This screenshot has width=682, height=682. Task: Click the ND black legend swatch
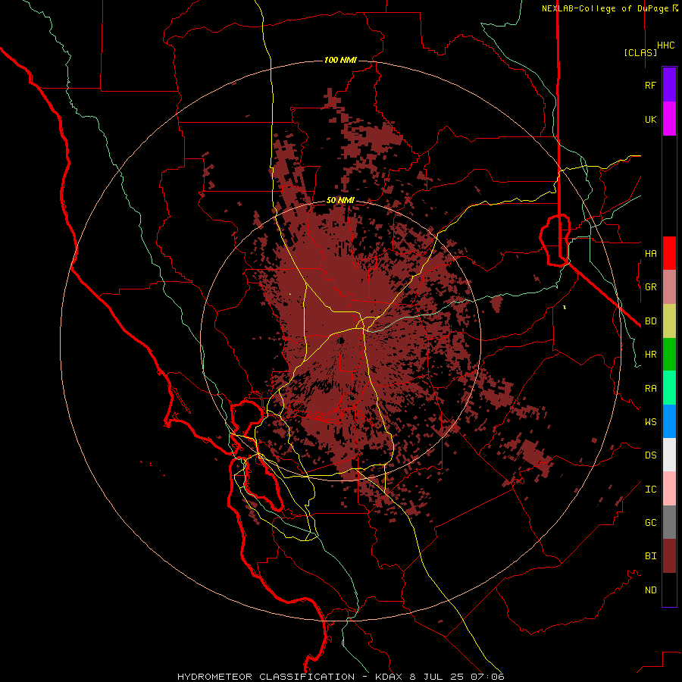click(669, 590)
